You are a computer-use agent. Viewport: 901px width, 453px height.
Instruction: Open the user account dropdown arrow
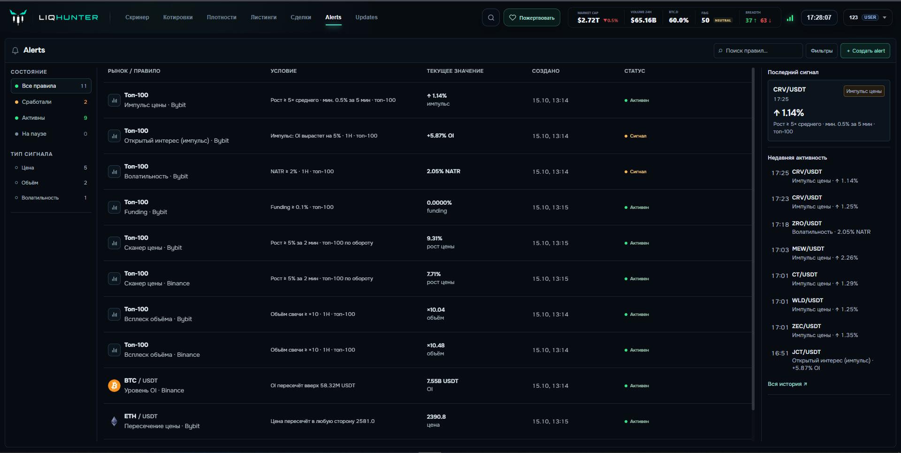885,18
